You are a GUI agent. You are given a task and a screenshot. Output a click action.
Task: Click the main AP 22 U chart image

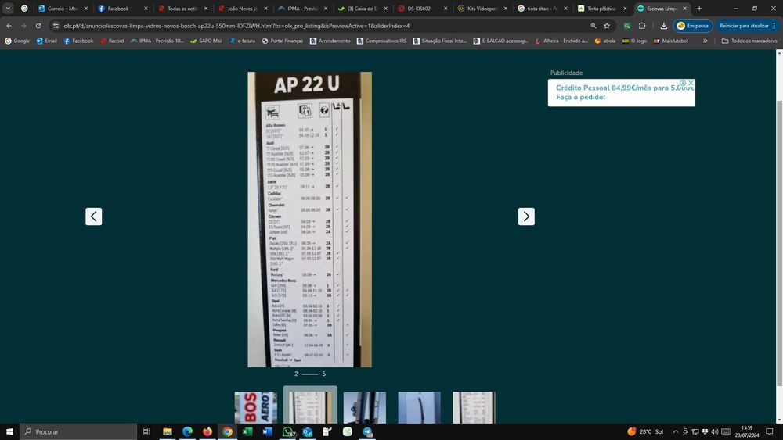pyautogui.click(x=309, y=220)
